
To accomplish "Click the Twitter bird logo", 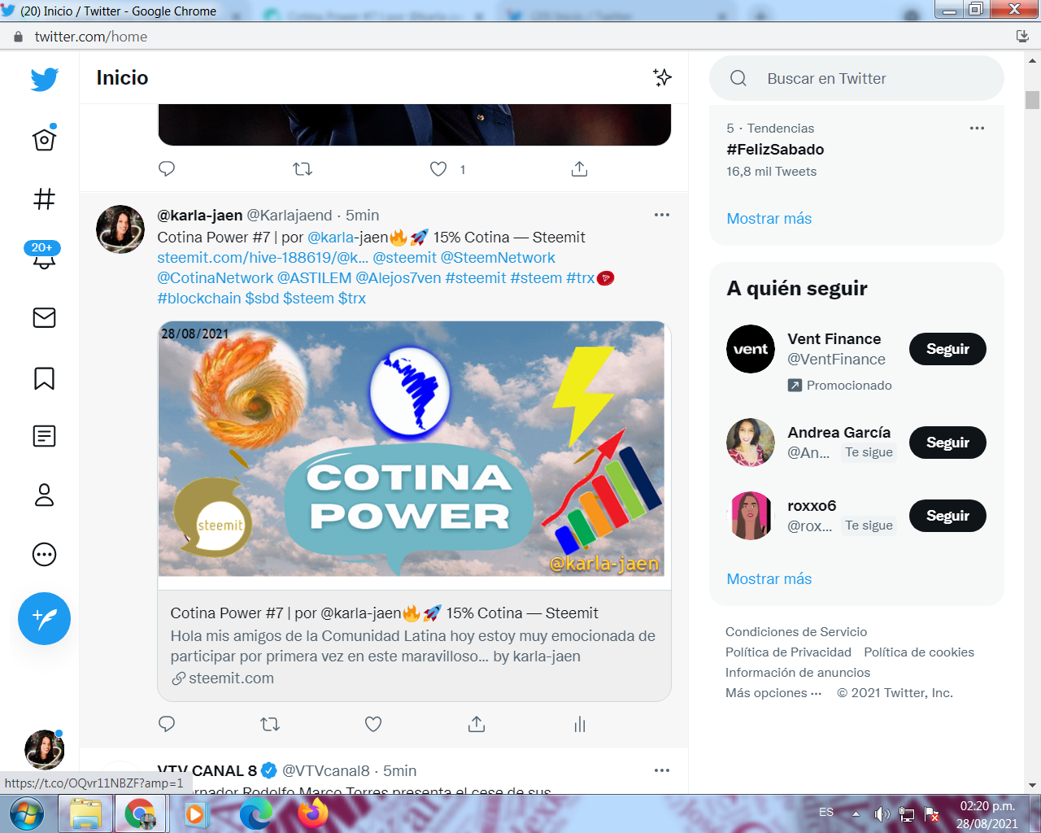I will click(45, 79).
